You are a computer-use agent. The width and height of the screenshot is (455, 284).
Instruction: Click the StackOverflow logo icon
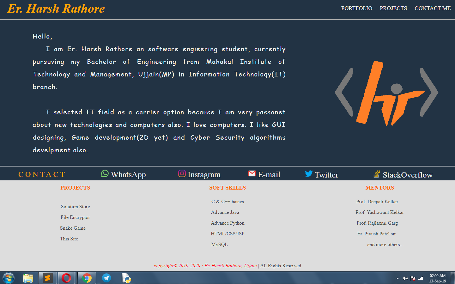[377, 174]
